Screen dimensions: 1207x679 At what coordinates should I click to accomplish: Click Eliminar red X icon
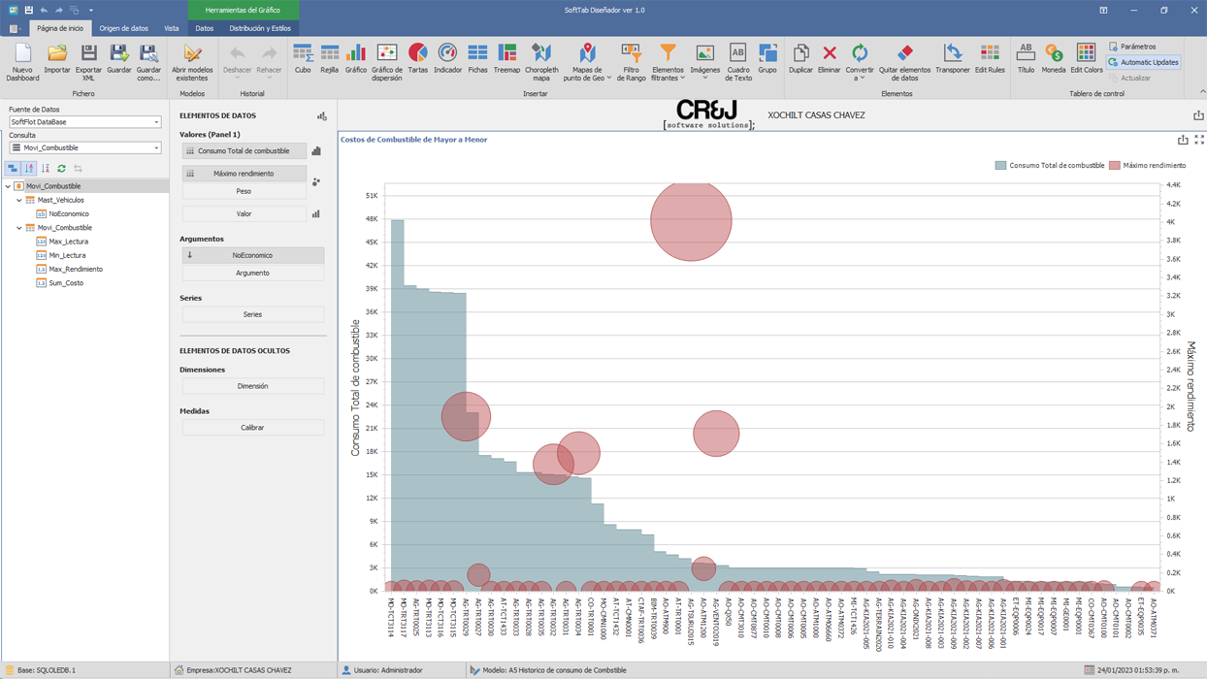tap(829, 58)
